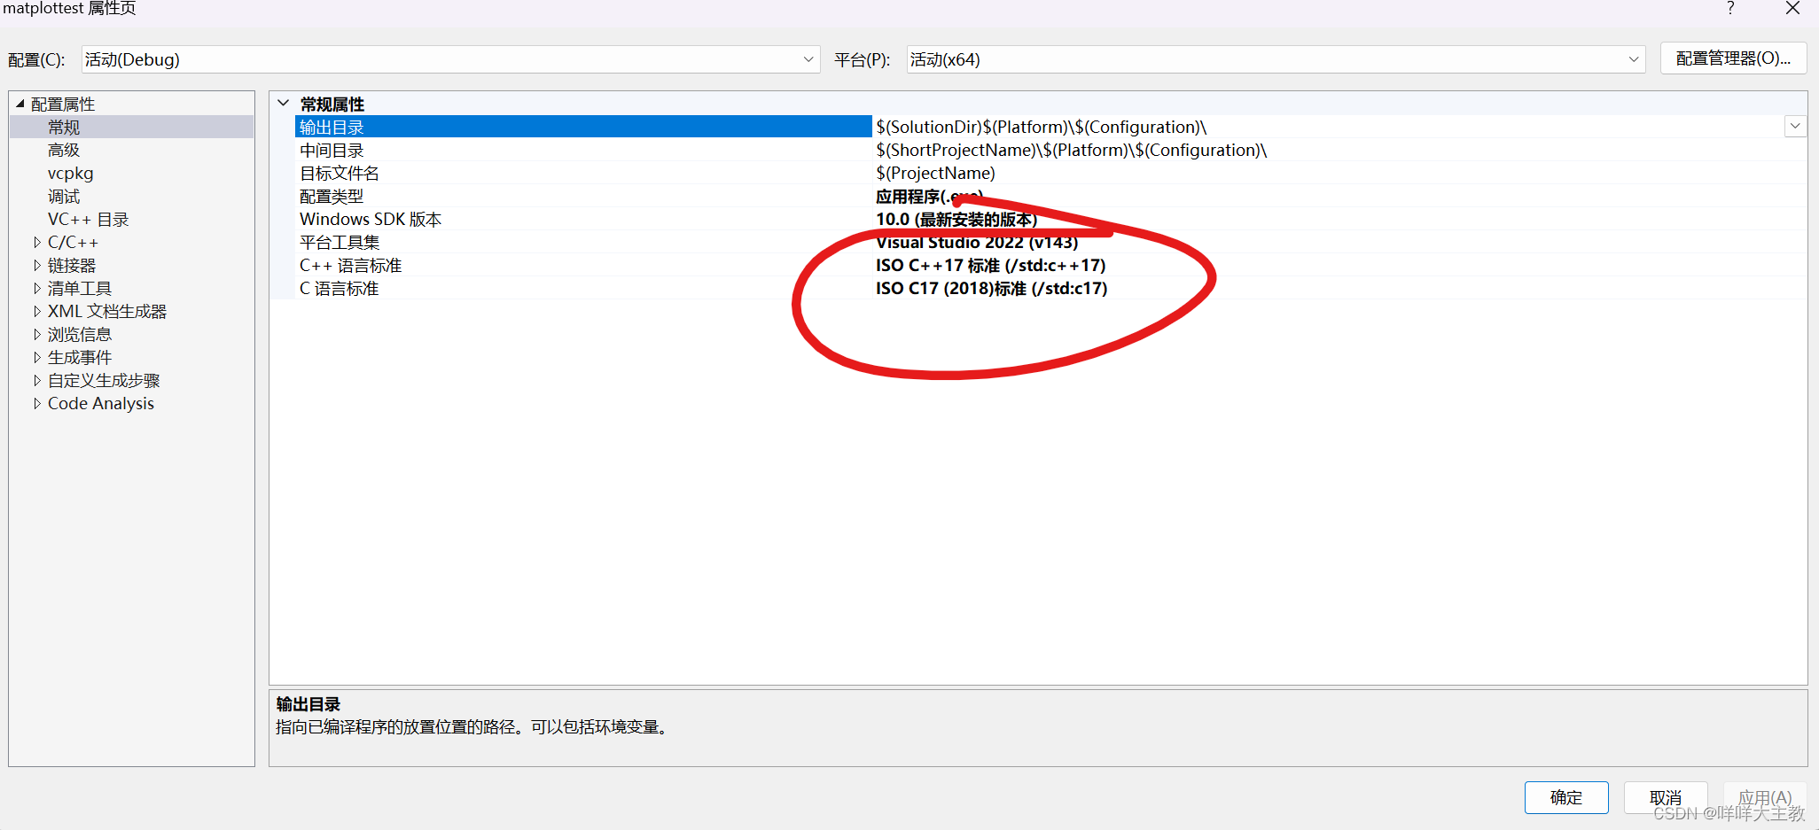Select the 生成事件 tree item label

click(x=80, y=357)
